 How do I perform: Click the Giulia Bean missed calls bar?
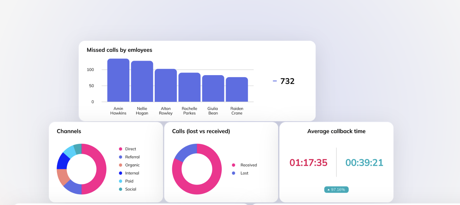click(213, 89)
